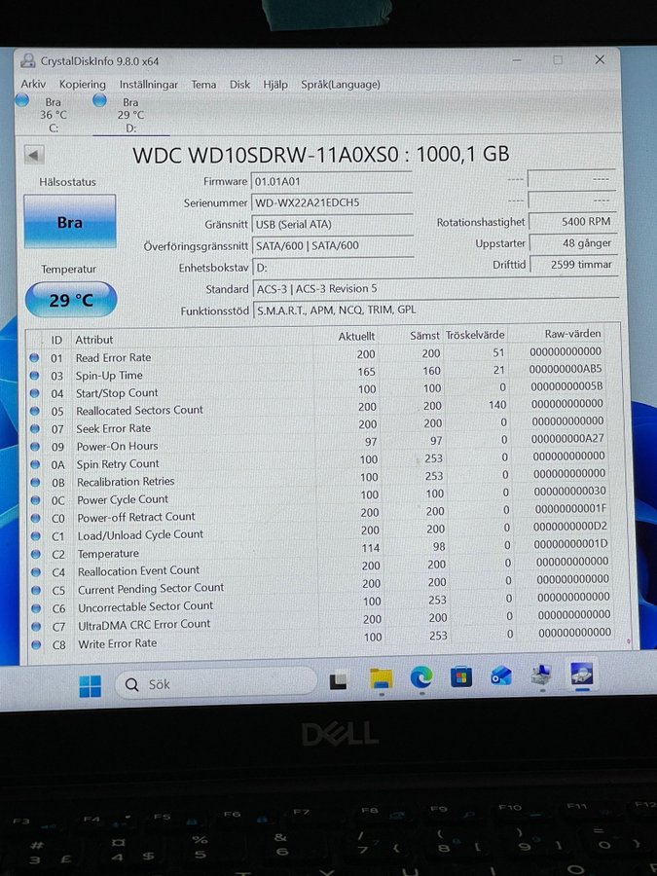This screenshot has width=657, height=876.
Task: Launch Microsoft Edge from the taskbar
Action: tap(421, 678)
